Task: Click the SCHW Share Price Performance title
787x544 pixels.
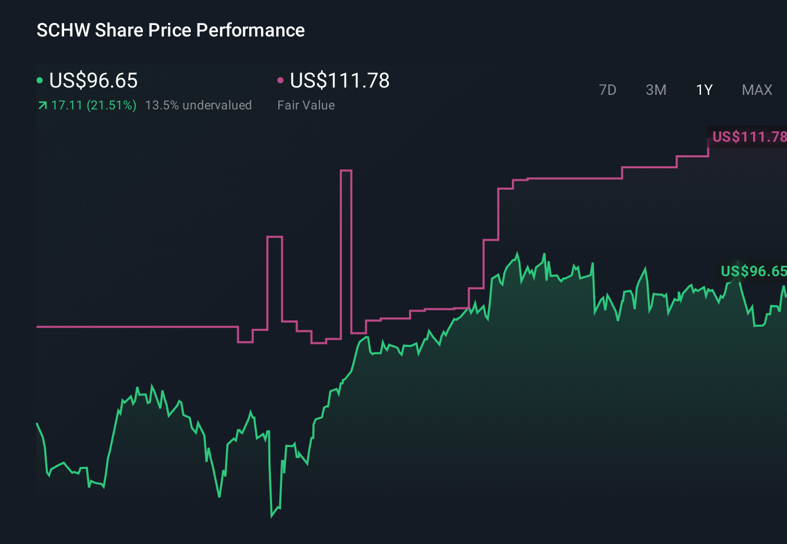Action: (x=170, y=30)
